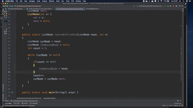Open the Debug tool window button
Image resolution: width=193 pixels, height=108 pixels.
(x=8, y=103)
